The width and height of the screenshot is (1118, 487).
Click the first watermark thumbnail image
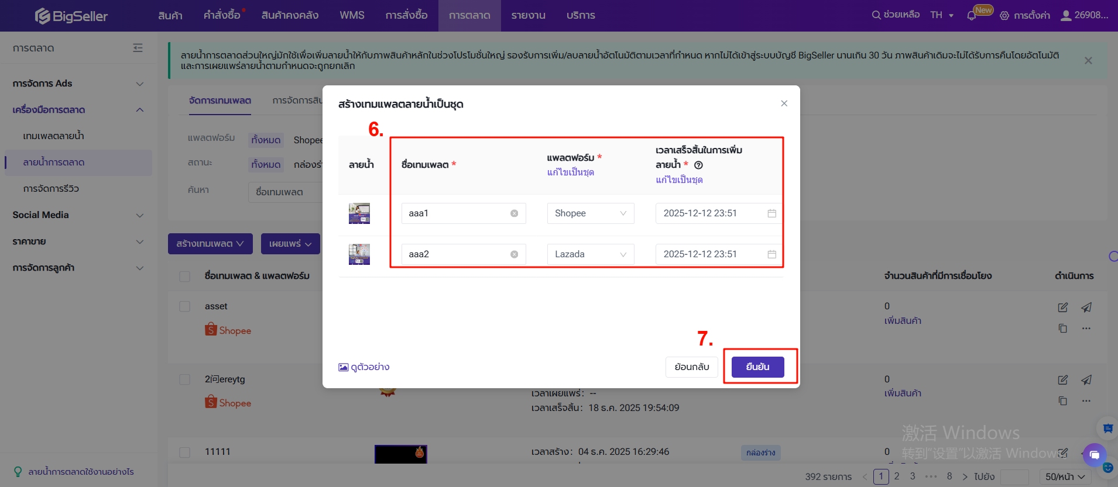(x=359, y=213)
